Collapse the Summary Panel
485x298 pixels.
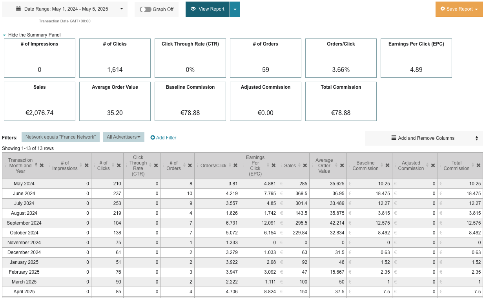pyautogui.click(x=32, y=35)
